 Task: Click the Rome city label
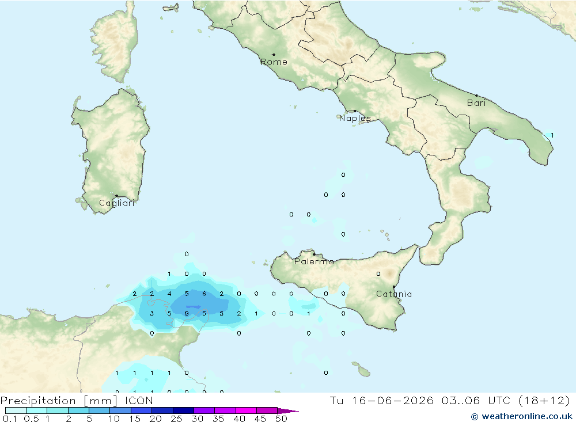274,62
